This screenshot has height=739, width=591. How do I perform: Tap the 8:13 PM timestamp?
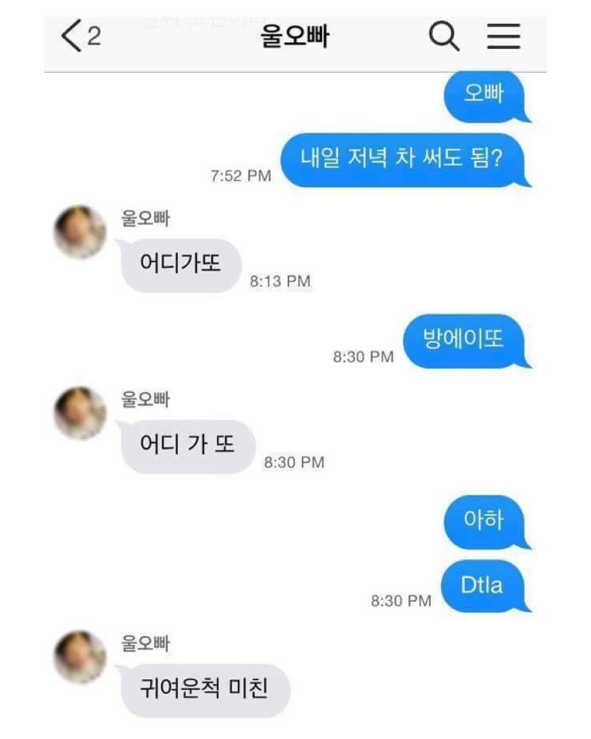point(280,281)
